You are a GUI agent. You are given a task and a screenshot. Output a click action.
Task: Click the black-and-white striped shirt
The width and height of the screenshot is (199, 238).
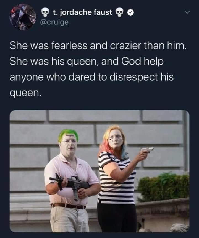(117, 178)
